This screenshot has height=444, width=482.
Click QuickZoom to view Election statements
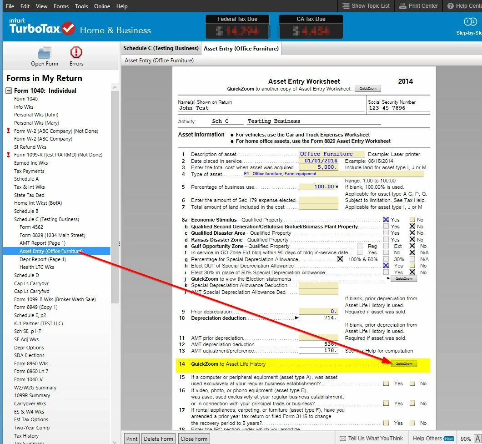(404, 278)
